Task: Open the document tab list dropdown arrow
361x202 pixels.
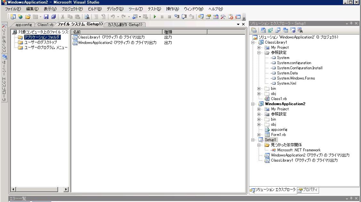Action: pos(238,24)
